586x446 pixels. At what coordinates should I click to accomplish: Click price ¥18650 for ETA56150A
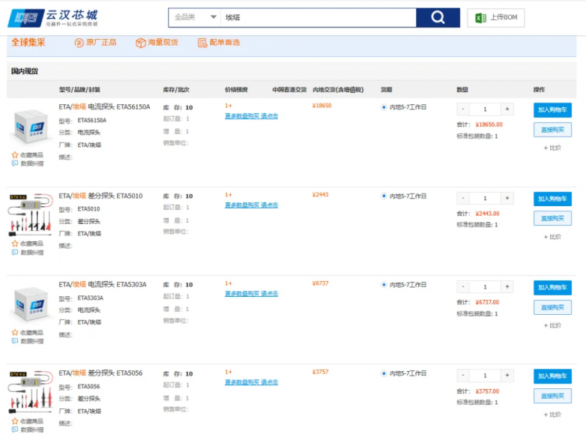321,106
